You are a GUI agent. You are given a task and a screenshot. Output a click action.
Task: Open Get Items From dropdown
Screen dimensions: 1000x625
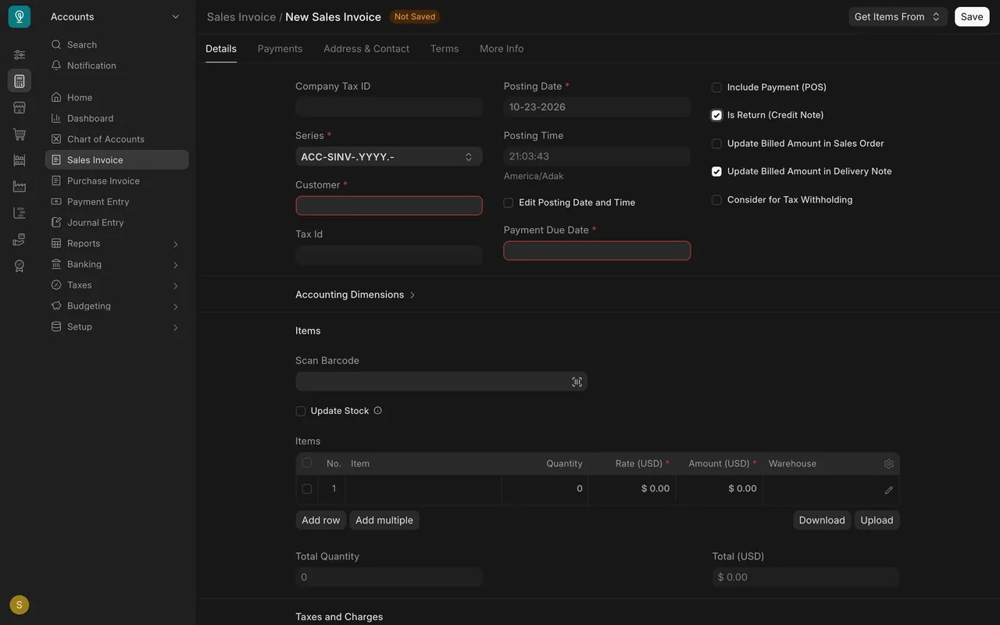pyautogui.click(x=898, y=16)
